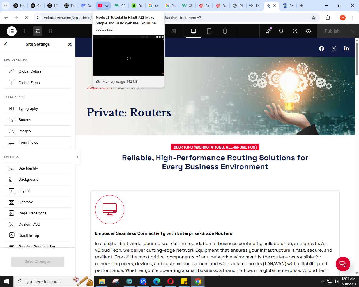Open the Elementor main menu logo
The height and width of the screenshot is (287, 359).
[11, 31]
